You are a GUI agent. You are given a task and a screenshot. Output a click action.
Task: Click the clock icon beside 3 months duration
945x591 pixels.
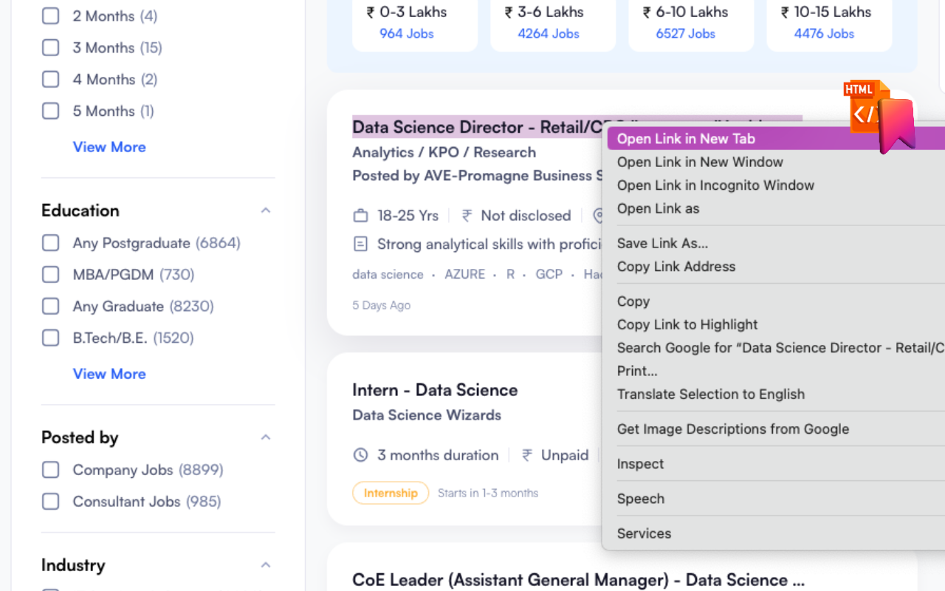[360, 455]
